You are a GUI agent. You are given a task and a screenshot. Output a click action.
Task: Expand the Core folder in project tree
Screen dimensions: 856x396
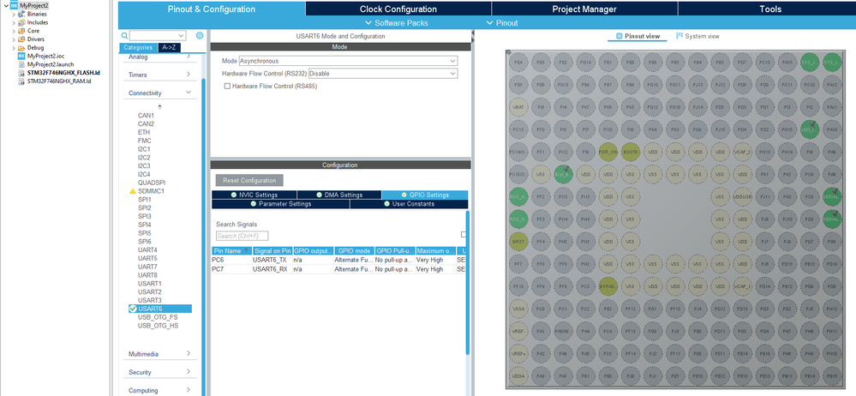click(14, 31)
